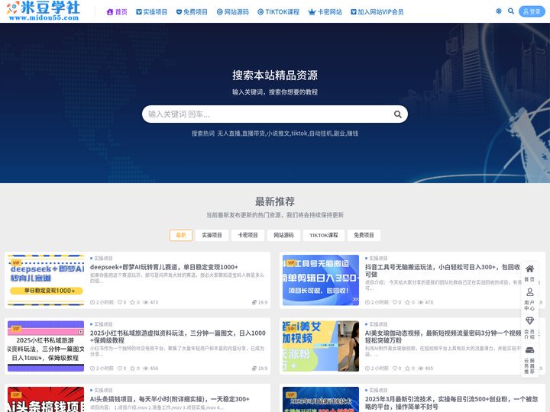This screenshot has width=550, height=412.
Task: Open the 卡密网站 menu item
Action: click(x=325, y=12)
